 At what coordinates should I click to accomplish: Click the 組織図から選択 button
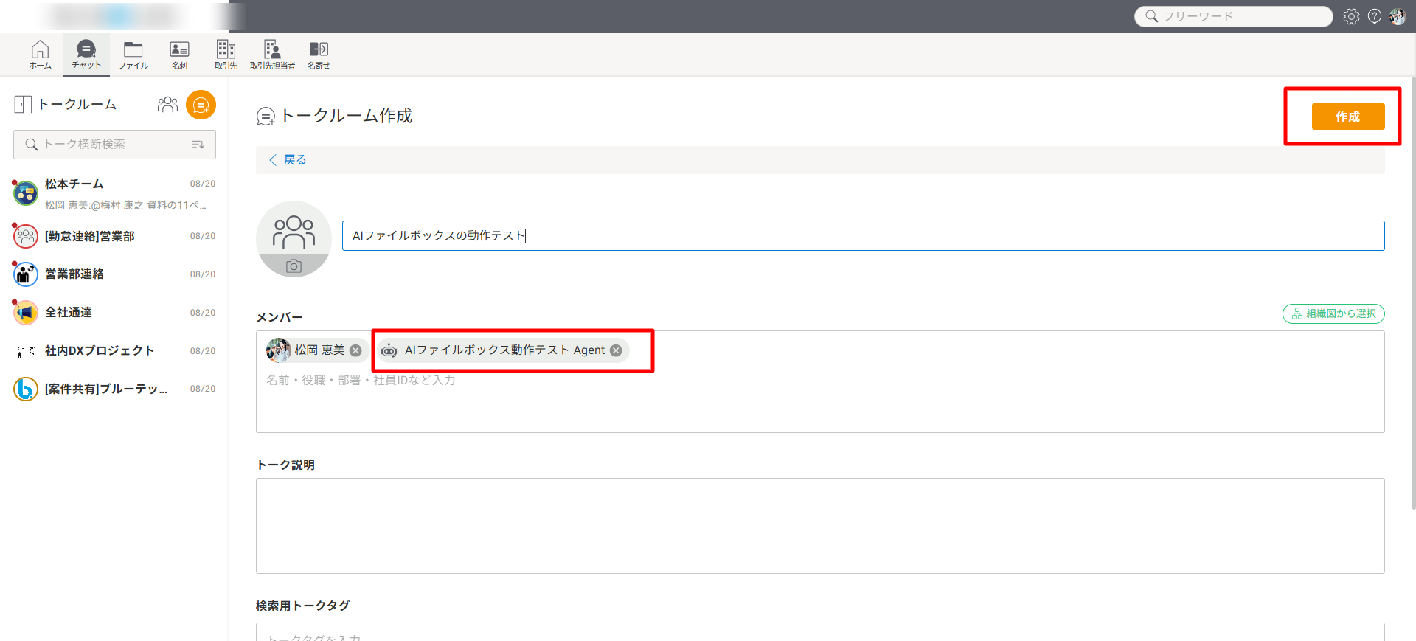pyautogui.click(x=1333, y=313)
